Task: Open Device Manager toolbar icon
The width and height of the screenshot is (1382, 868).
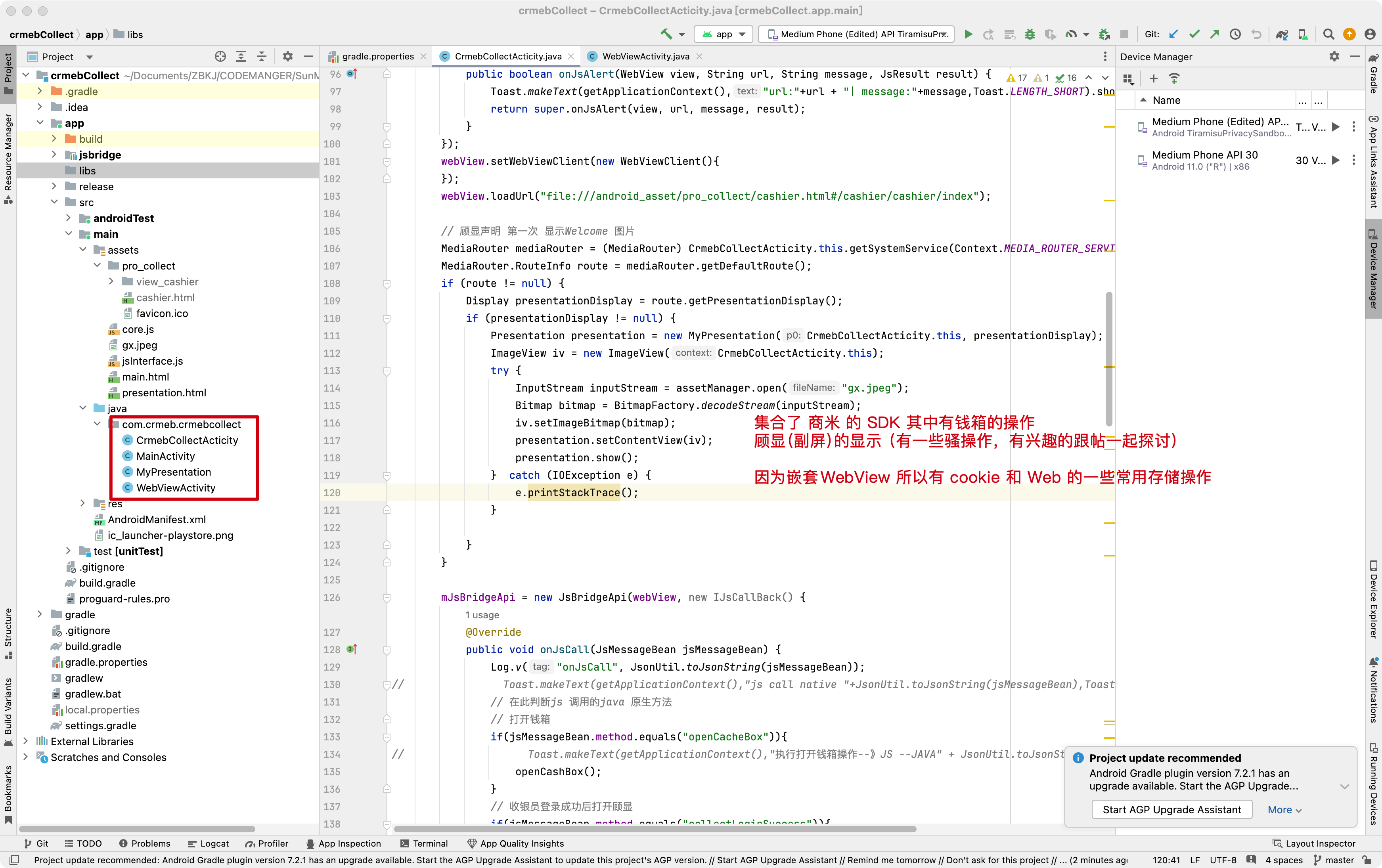Action: coord(1303,34)
